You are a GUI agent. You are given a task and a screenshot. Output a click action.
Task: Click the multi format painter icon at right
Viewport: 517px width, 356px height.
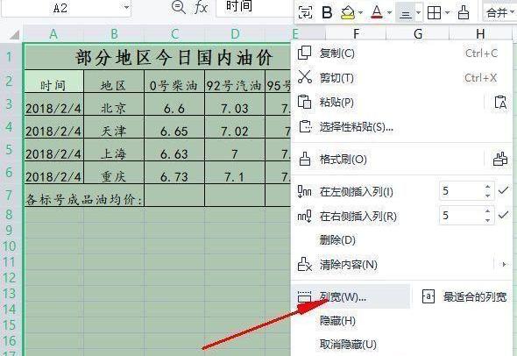pyautogui.click(x=500, y=160)
